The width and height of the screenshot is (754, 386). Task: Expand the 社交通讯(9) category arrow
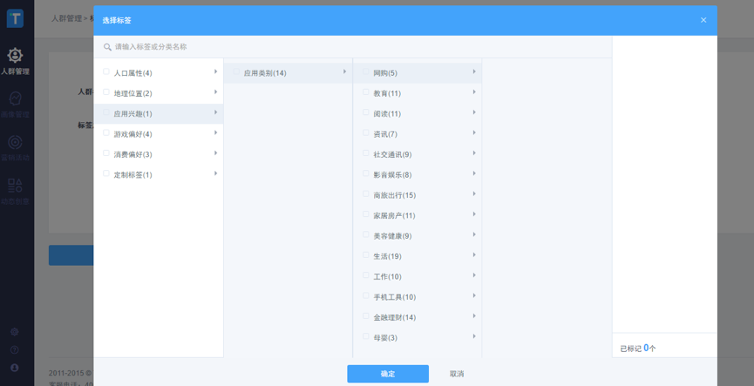[x=474, y=153]
